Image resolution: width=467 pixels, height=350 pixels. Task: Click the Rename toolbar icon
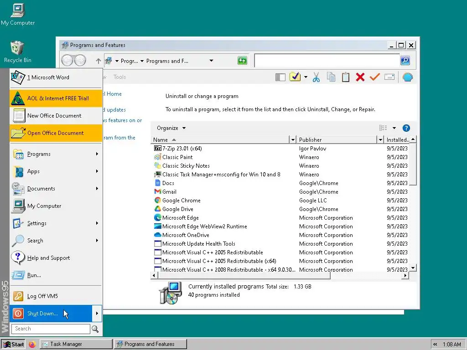click(389, 77)
